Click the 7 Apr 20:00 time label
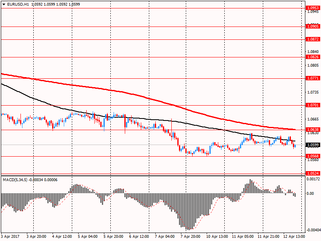The height and width of the screenshot is (241, 321). 190,237
